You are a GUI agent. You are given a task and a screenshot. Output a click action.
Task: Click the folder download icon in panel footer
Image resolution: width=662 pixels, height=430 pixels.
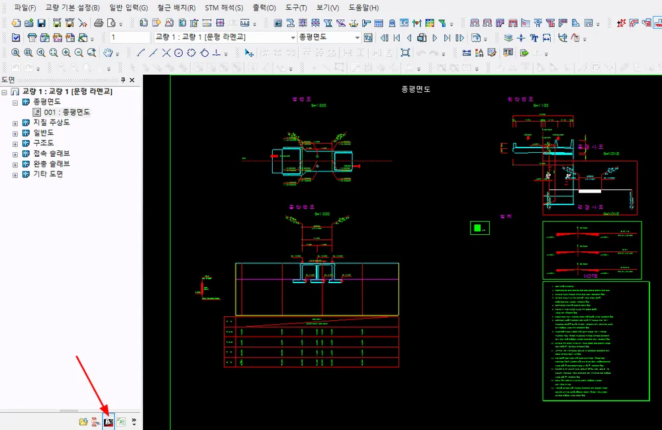pos(83,421)
